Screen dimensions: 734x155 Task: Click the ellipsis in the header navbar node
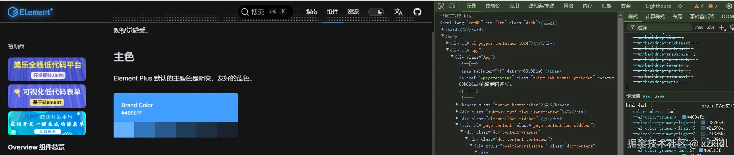pyautogui.click(x=547, y=105)
